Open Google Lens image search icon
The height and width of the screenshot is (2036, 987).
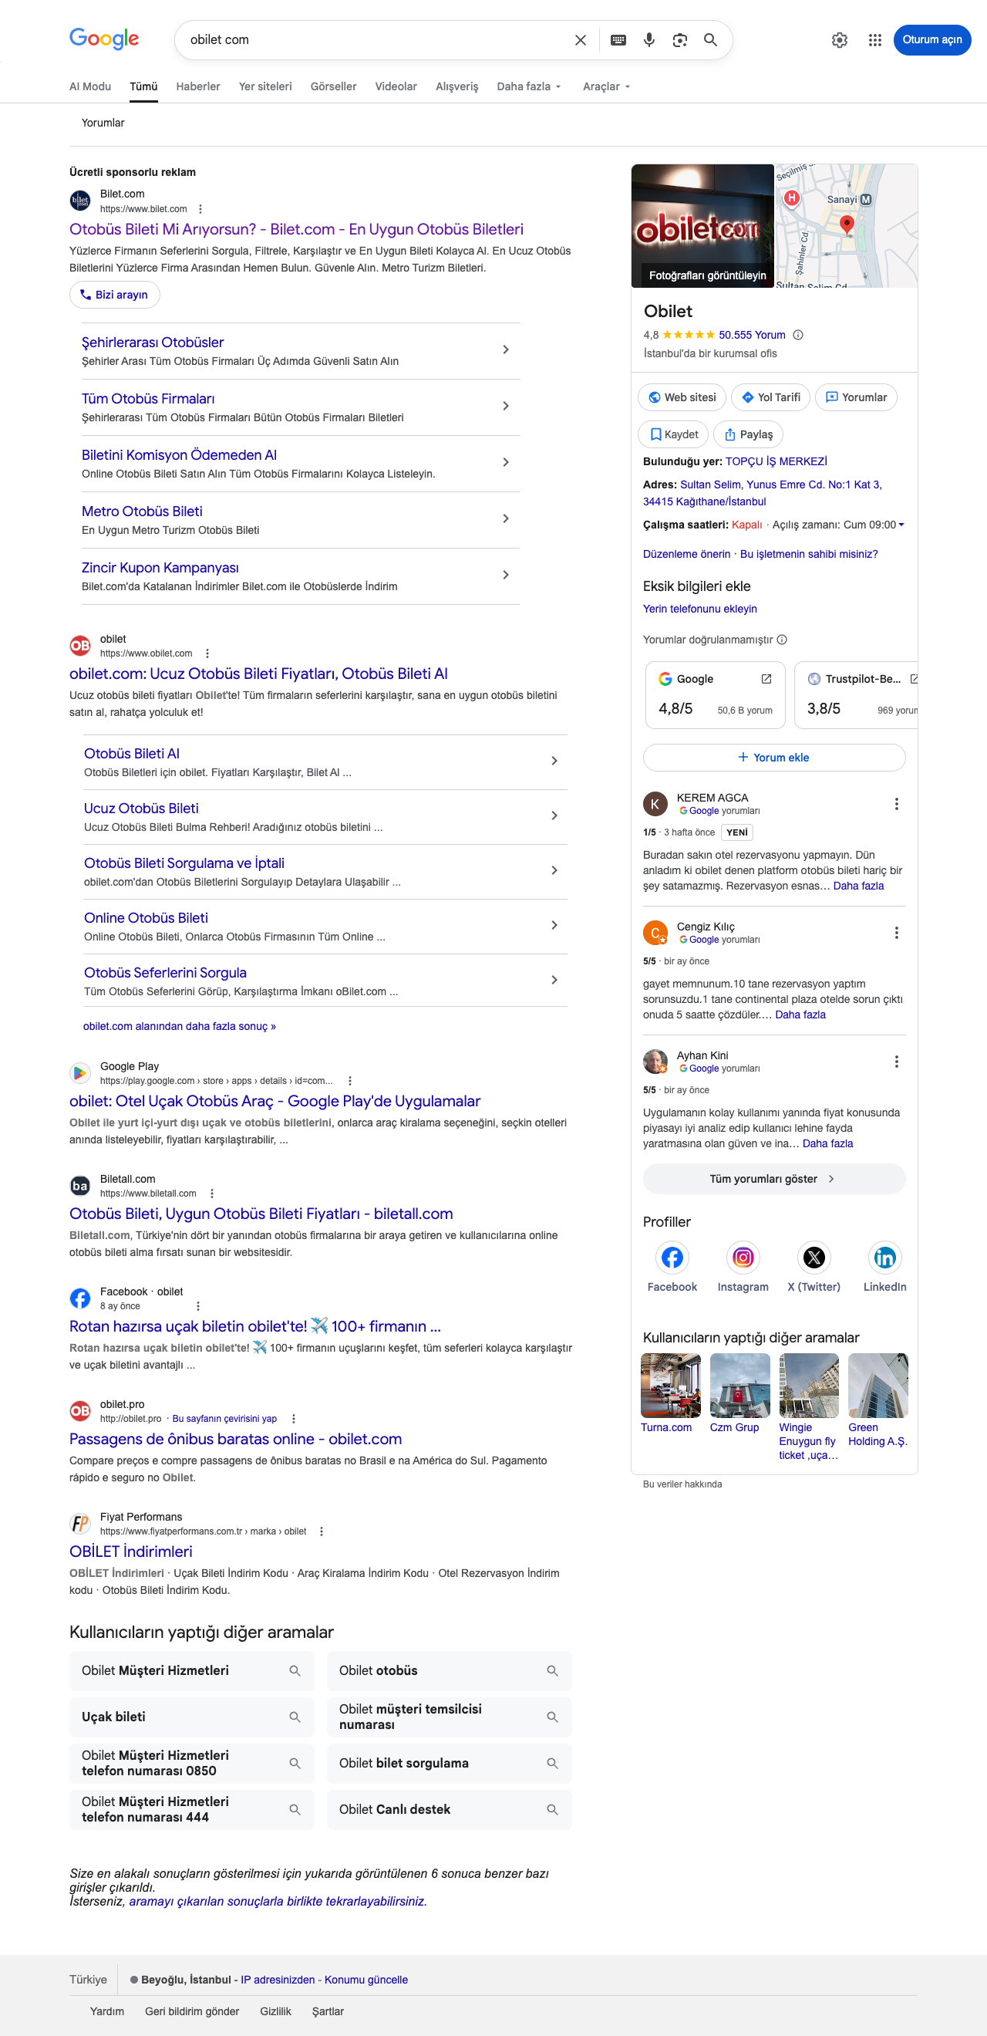679,40
